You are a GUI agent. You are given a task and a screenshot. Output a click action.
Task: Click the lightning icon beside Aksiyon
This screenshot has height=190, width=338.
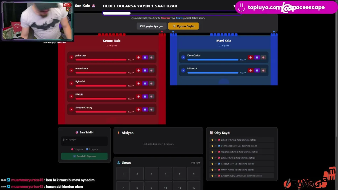click(x=119, y=133)
